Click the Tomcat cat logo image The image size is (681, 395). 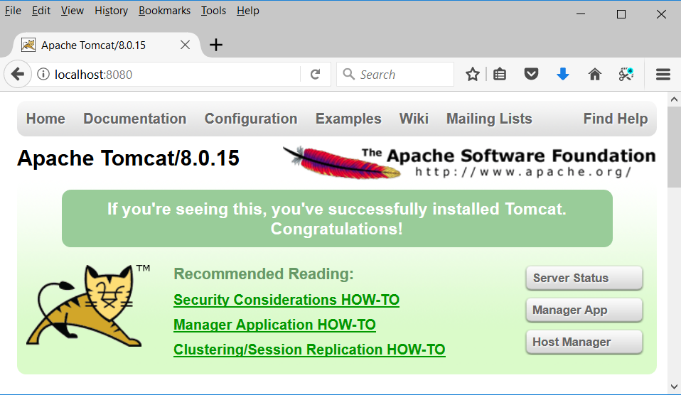(x=87, y=305)
